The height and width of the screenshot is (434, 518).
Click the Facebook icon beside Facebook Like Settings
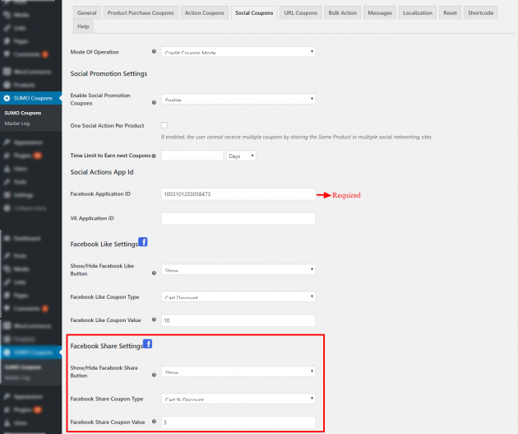(x=143, y=242)
